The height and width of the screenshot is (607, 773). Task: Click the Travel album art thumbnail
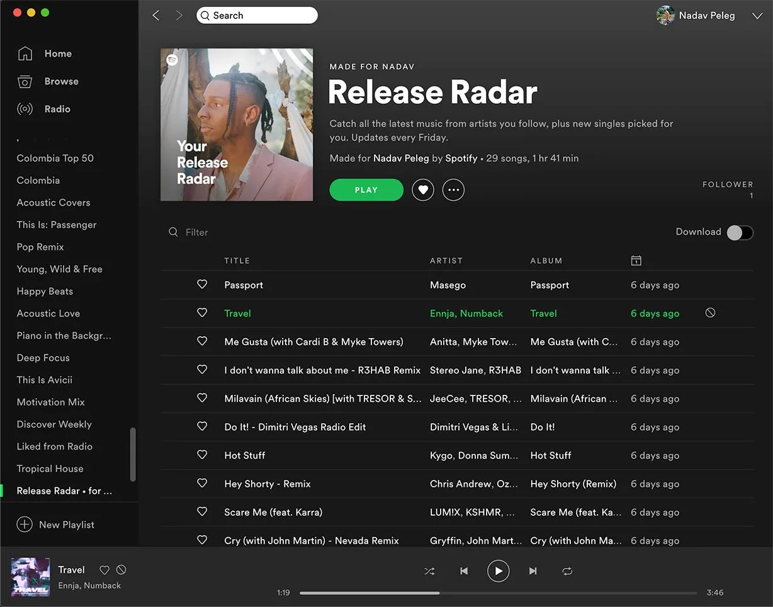tap(30, 577)
